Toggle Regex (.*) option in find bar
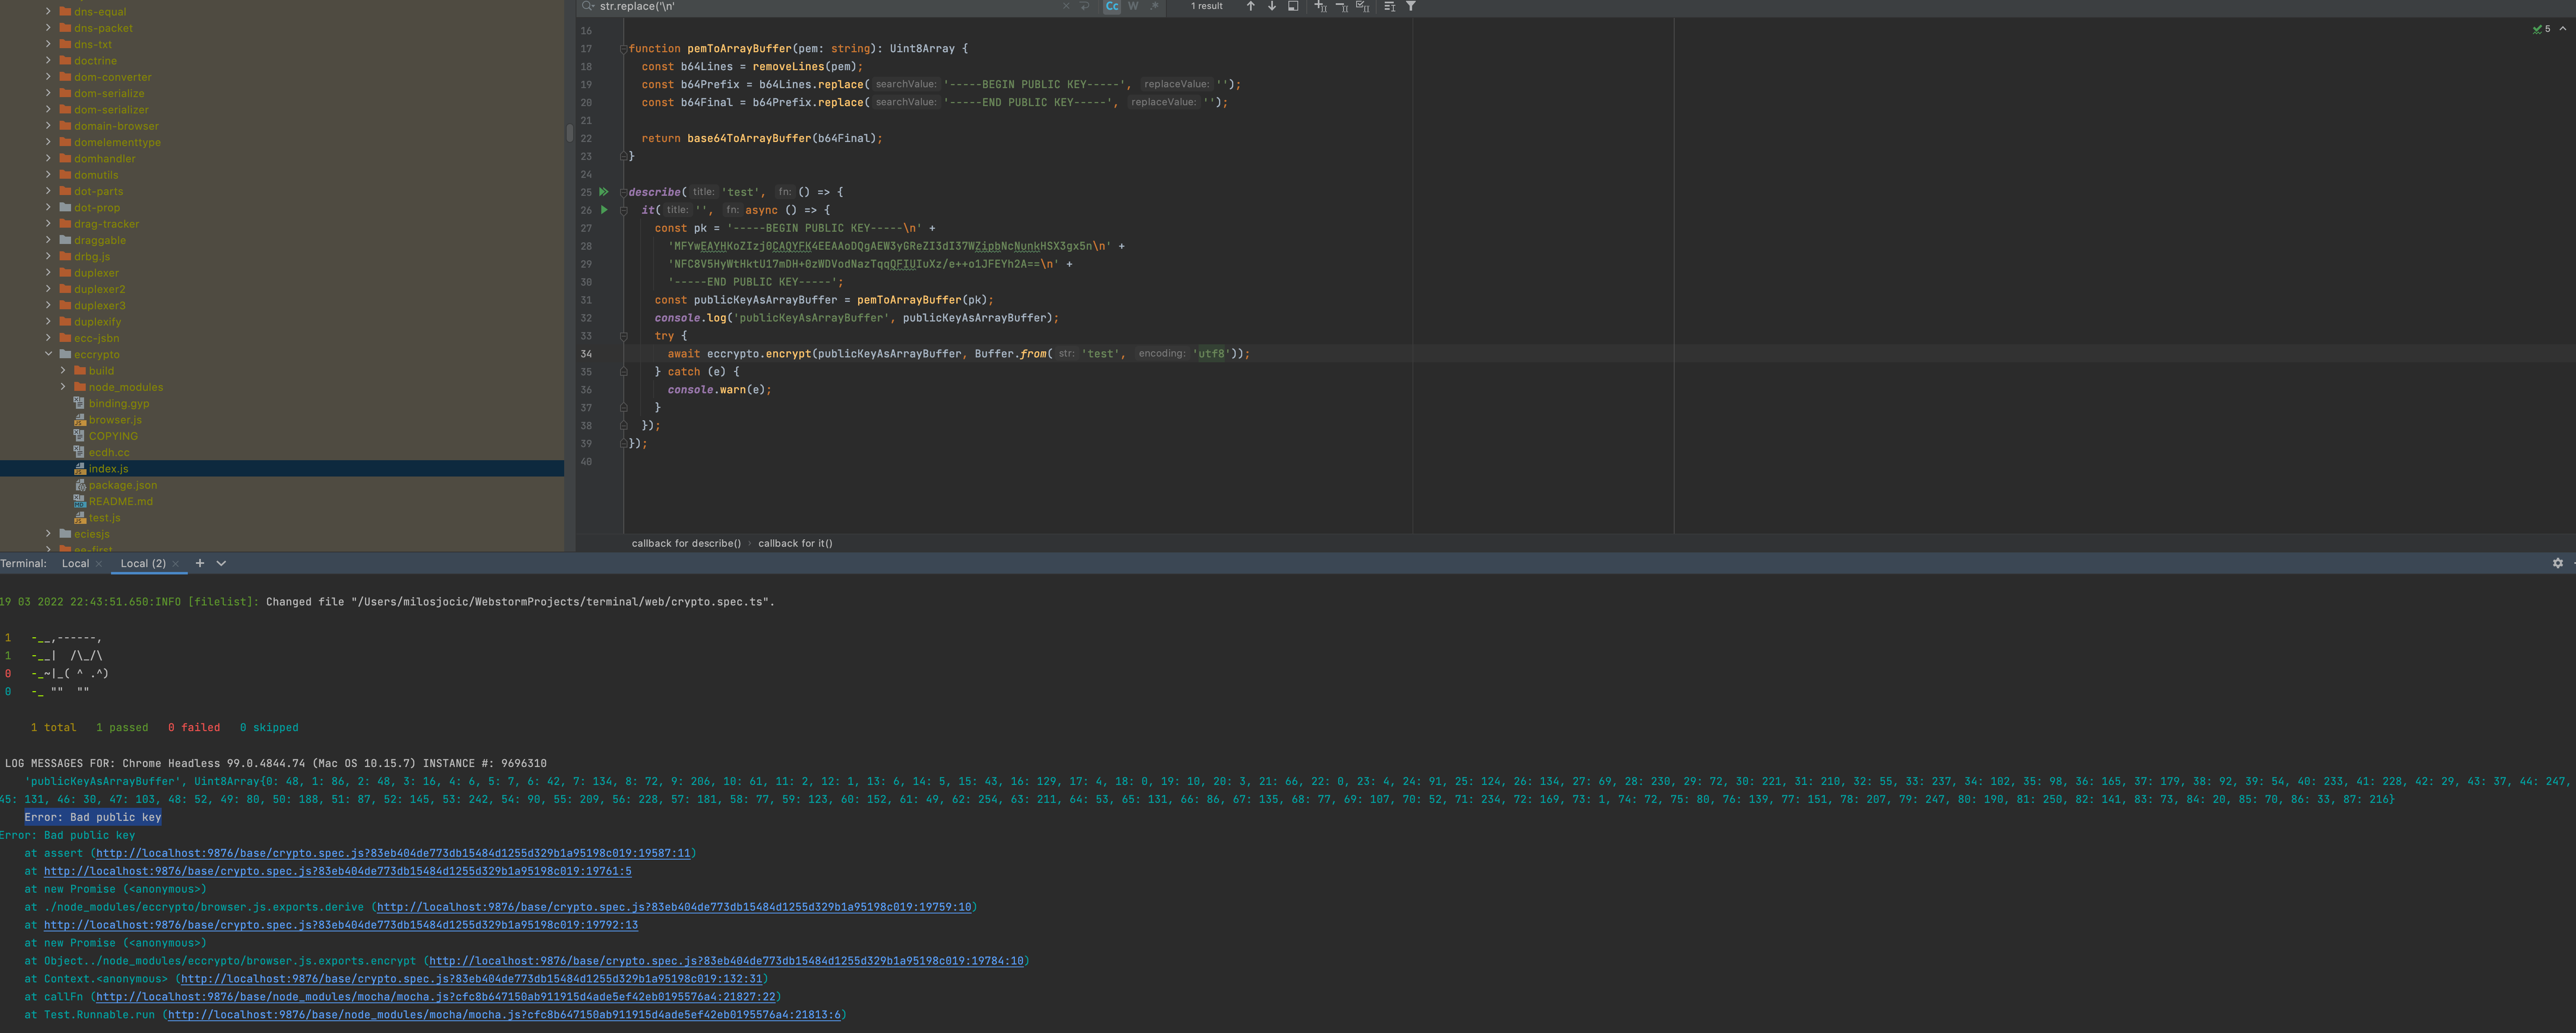 [1154, 6]
